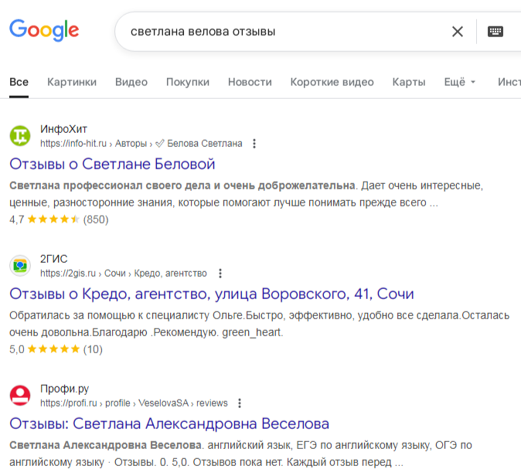Screen dimensions: 521x476
Task: Open three-dot options for 2ГИС result
Action: [x=220, y=274]
